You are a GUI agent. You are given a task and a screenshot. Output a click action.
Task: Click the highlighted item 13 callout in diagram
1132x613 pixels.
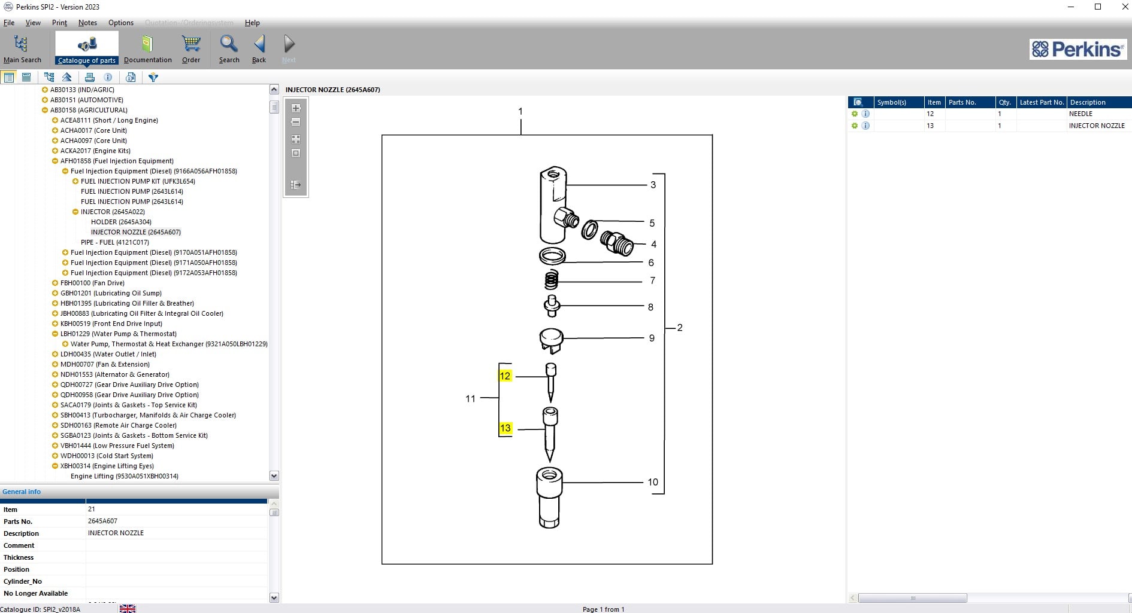(505, 428)
